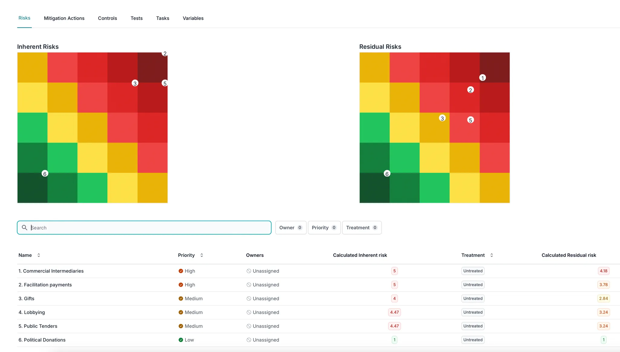
Task: Focus the Search input field
Action: pos(148,228)
